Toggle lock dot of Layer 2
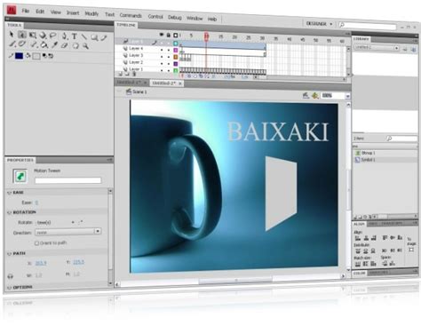This screenshot has width=421, height=326. click(x=169, y=64)
